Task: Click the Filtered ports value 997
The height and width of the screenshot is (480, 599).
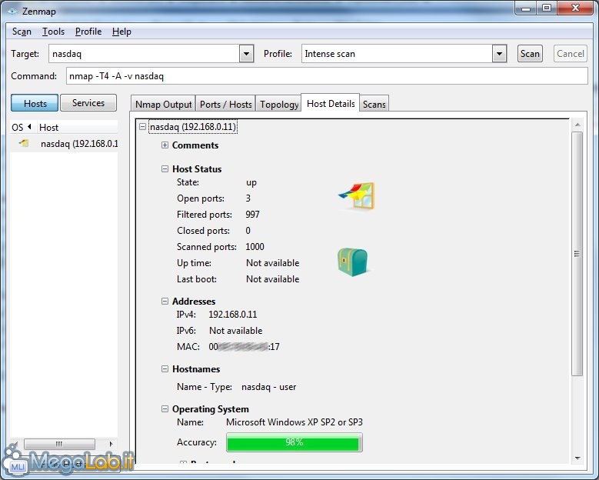Action: point(252,215)
